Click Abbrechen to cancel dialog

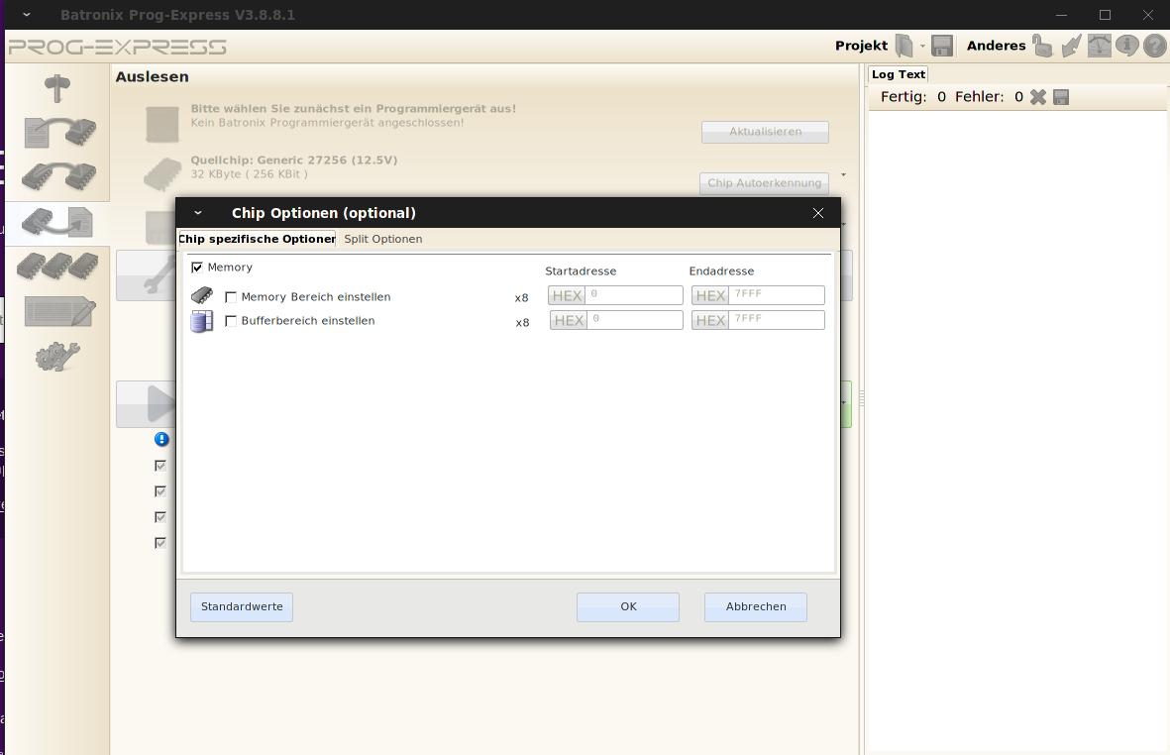[x=756, y=607]
